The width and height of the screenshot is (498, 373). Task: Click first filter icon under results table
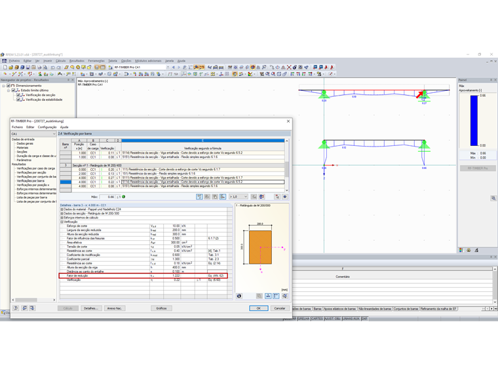coord(199,197)
